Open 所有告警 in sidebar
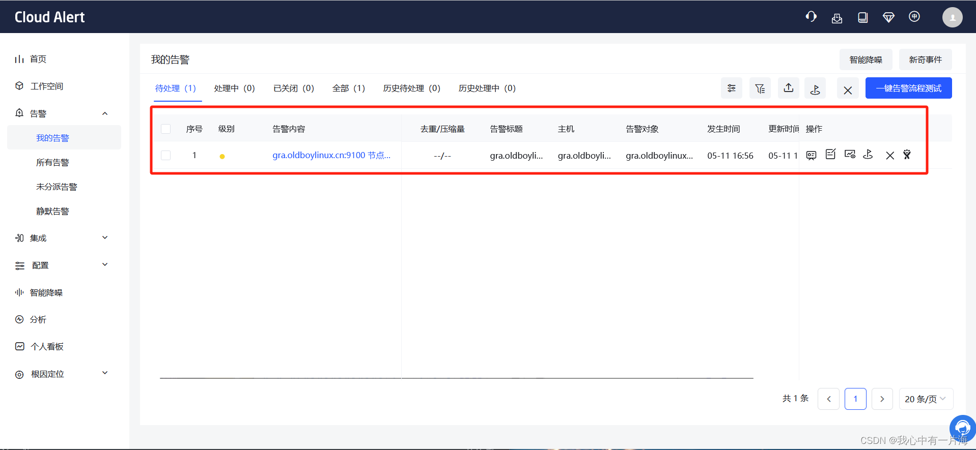 (52, 163)
